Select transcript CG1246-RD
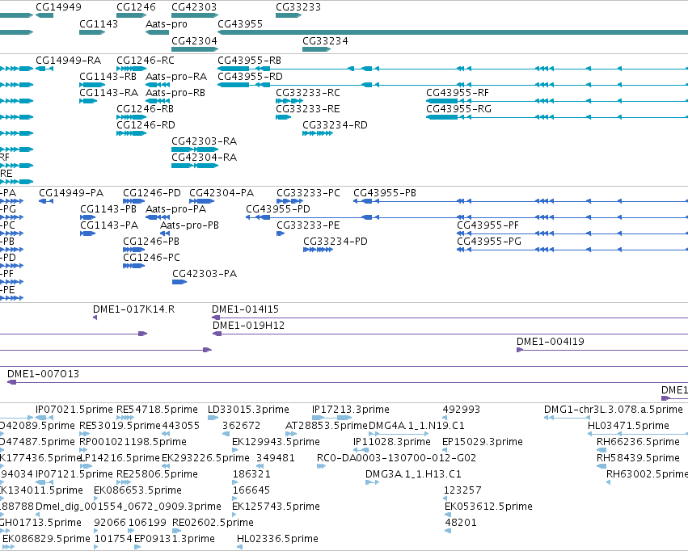 [x=146, y=125]
